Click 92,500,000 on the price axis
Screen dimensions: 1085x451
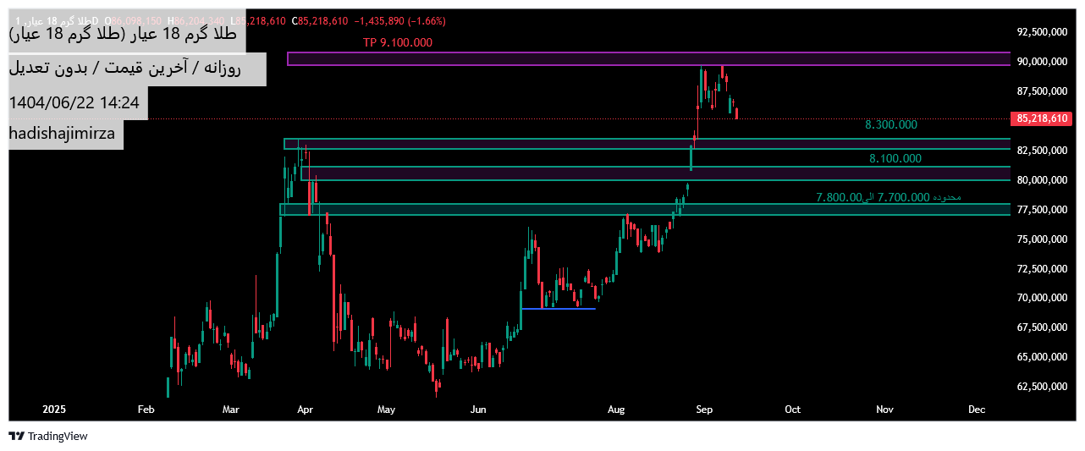point(1041,32)
